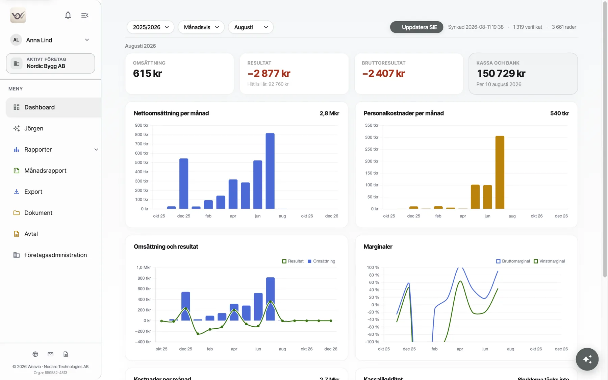Toggle Vinstmarginal legend series

coord(549,261)
